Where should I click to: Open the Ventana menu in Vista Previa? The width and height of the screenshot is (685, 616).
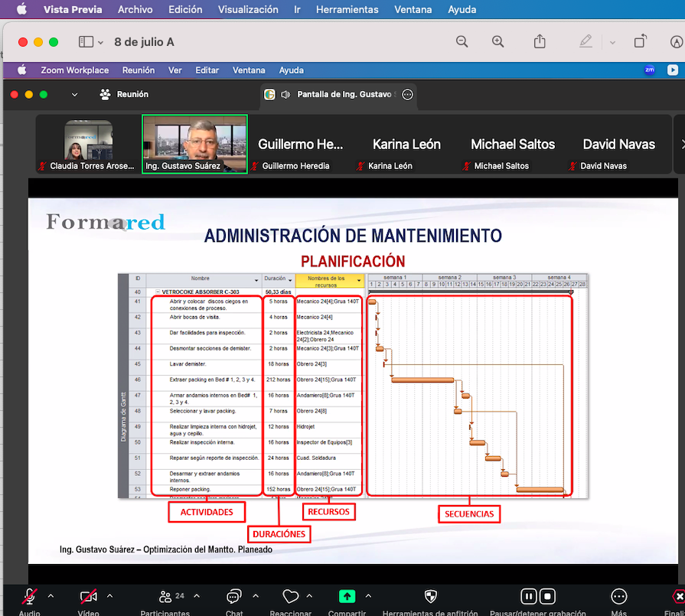[x=413, y=9]
